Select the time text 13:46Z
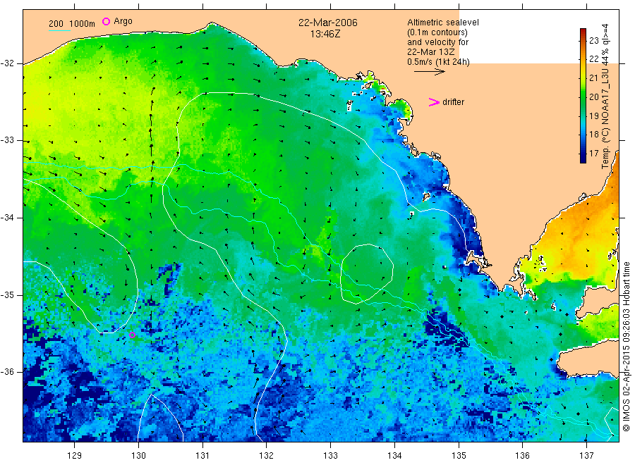635x465 pixels. [325, 34]
